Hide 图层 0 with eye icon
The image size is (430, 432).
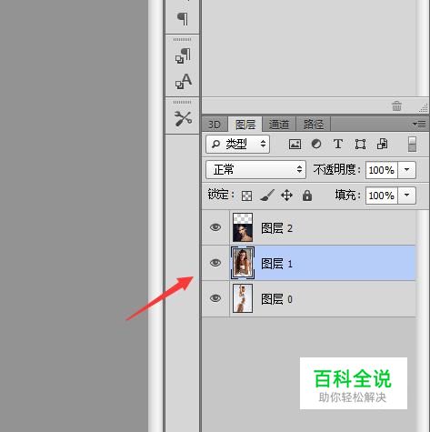click(x=215, y=298)
